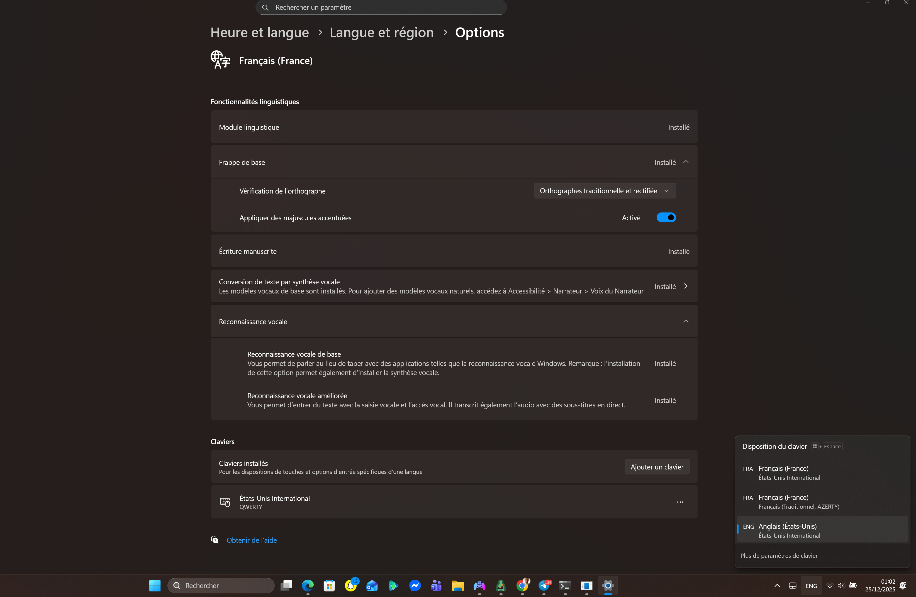Open the notifications bell in system tray
The image size is (916, 597).
click(903, 586)
